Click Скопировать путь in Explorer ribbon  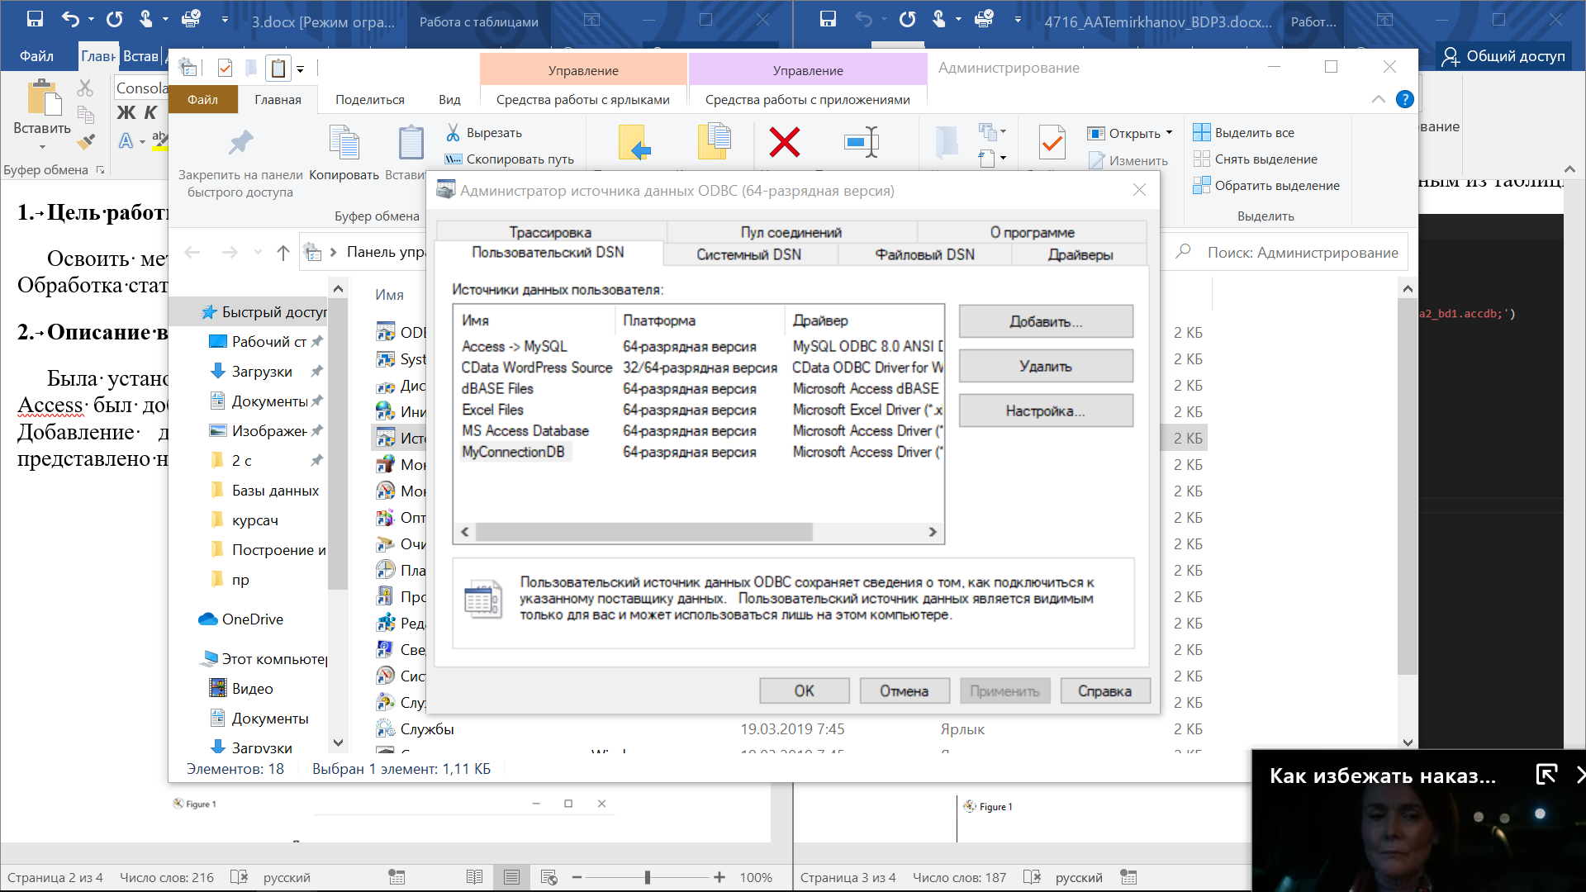510,159
